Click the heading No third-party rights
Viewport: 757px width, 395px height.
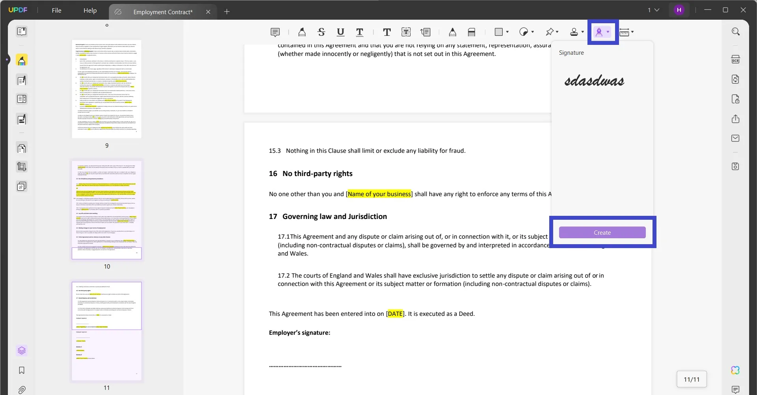click(317, 173)
